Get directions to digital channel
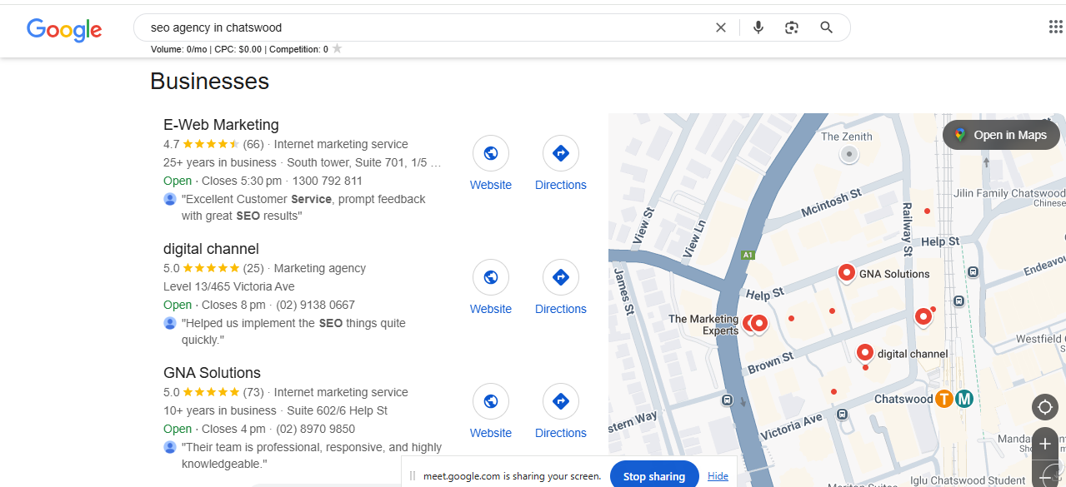The height and width of the screenshot is (487, 1066). (x=561, y=277)
